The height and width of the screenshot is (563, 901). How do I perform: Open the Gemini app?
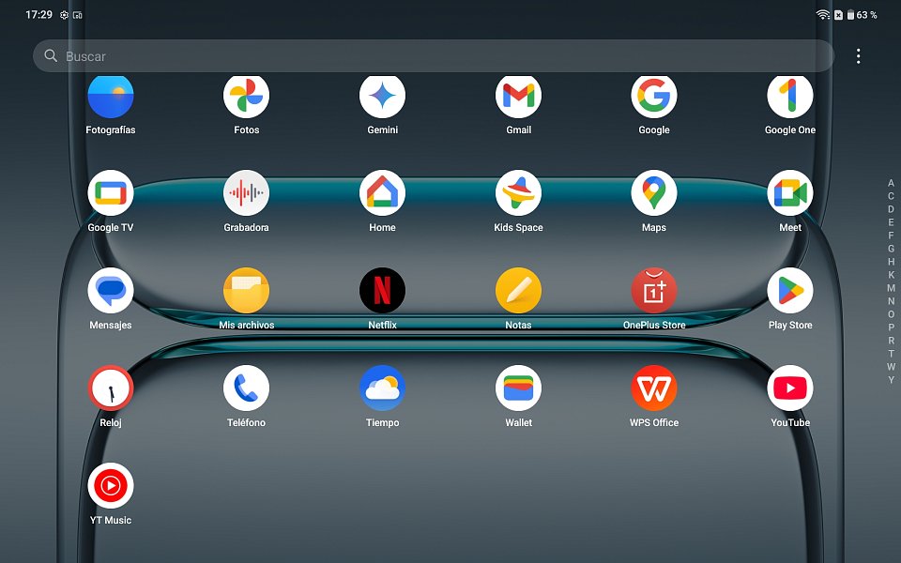coord(382,97)
